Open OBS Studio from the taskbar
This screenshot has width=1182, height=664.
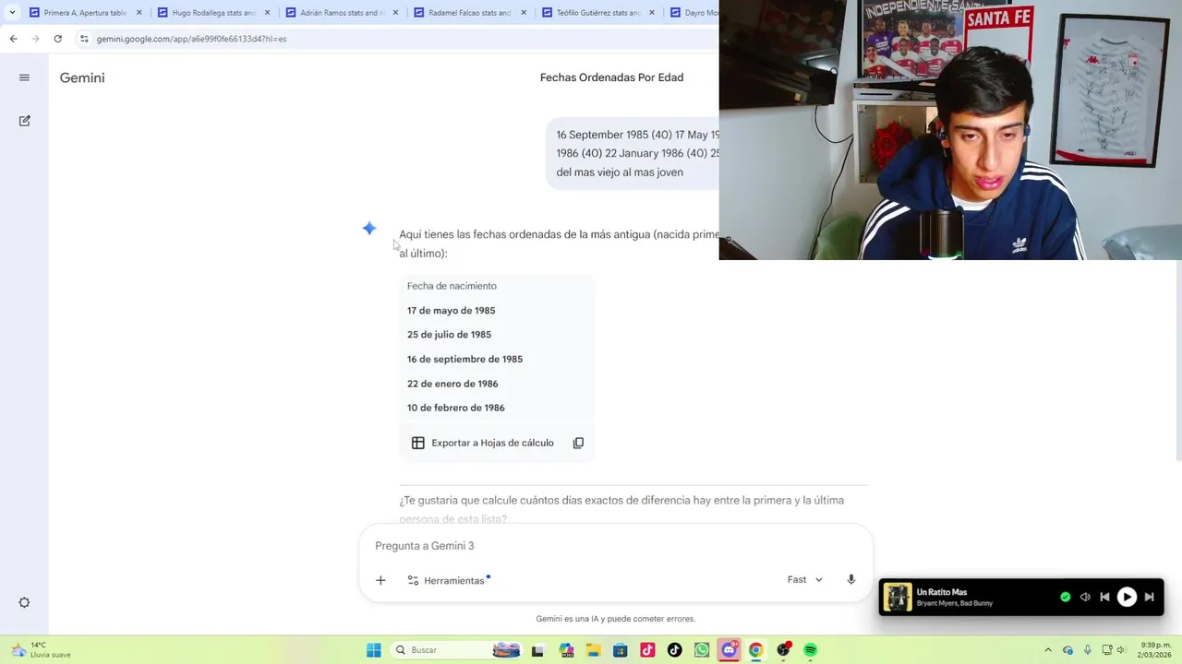[783, 650]
